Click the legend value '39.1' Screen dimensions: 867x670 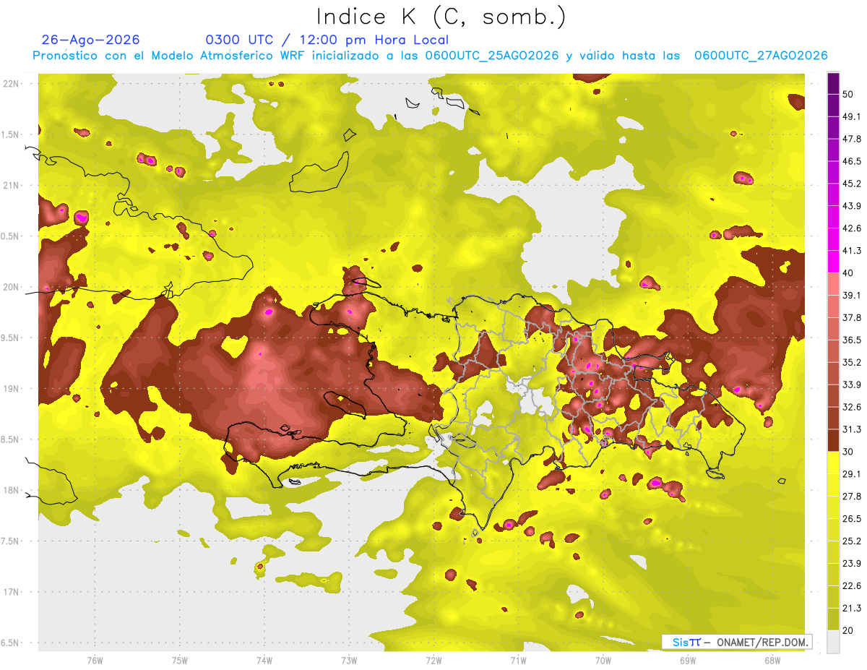click(851, 295)
